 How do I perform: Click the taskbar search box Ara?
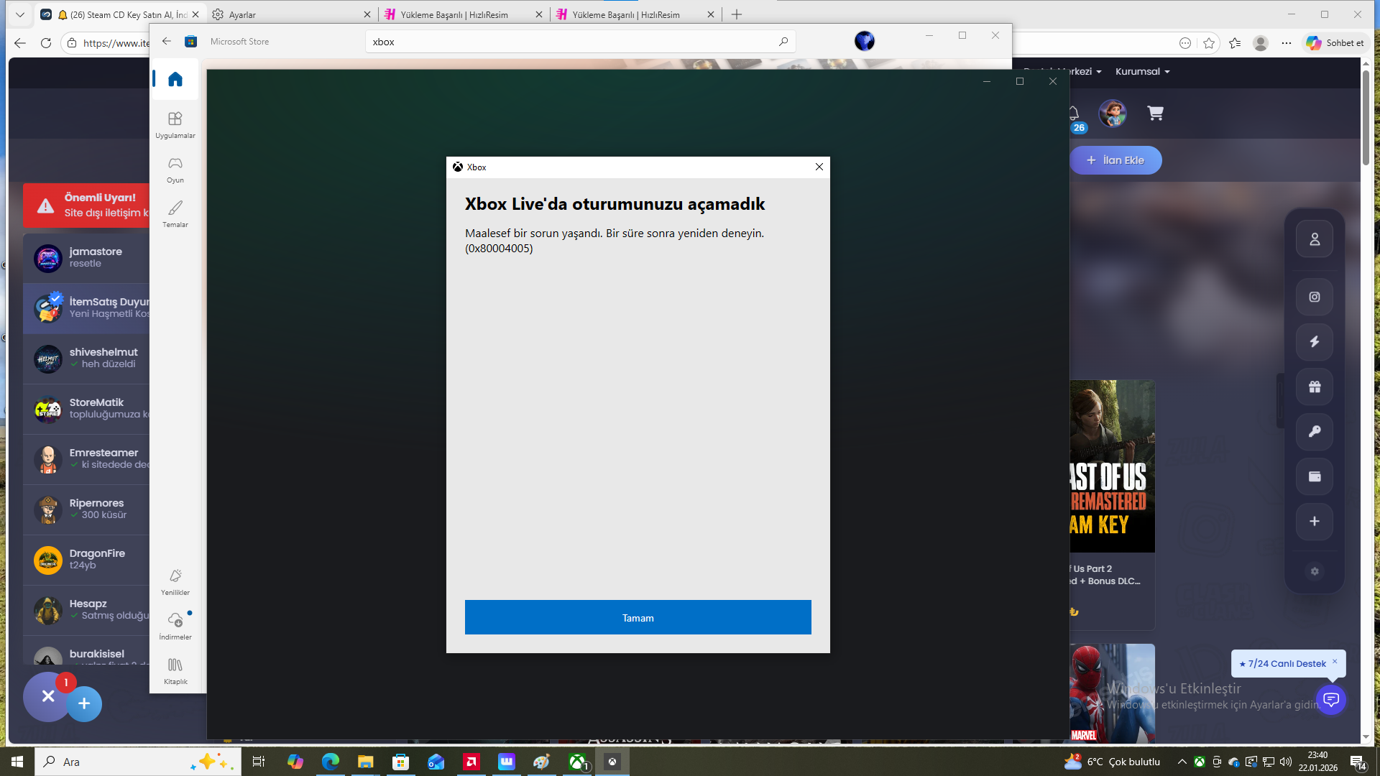(x=138, y=762)
